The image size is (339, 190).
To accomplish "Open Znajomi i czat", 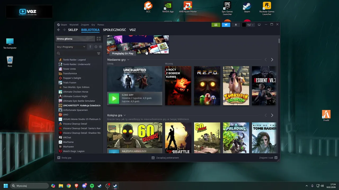I will click(266, 158).
